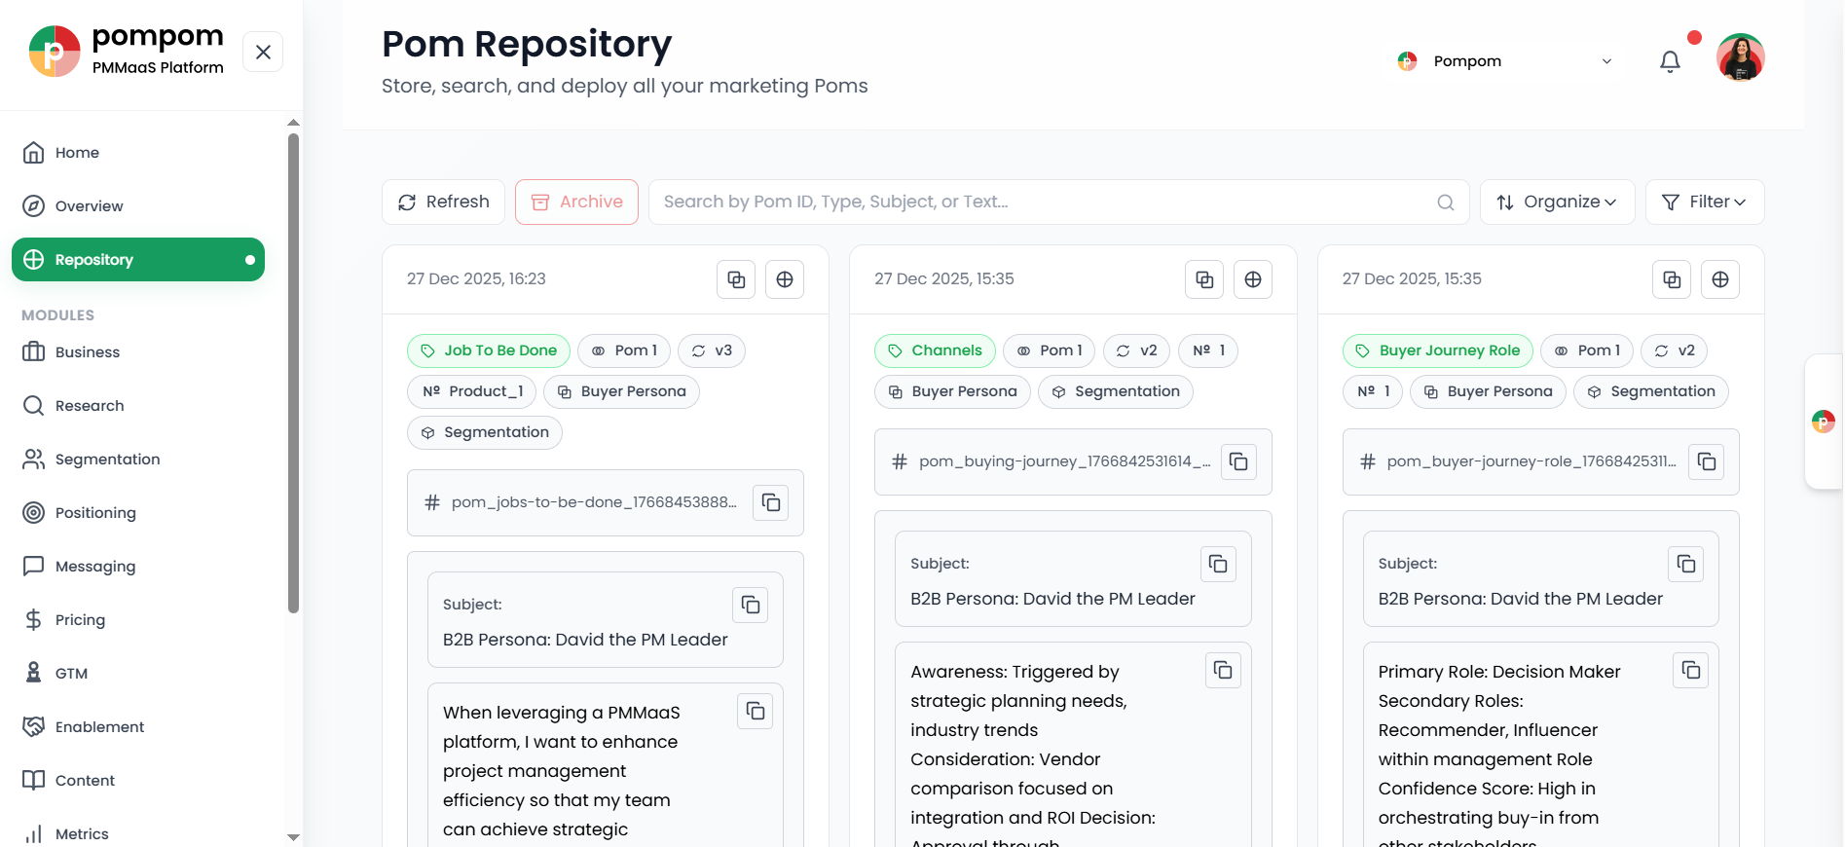The image size is (1845, 847).
Task: Copy the 'Awareness: Triggered by' text
Action: point(1223,670)
